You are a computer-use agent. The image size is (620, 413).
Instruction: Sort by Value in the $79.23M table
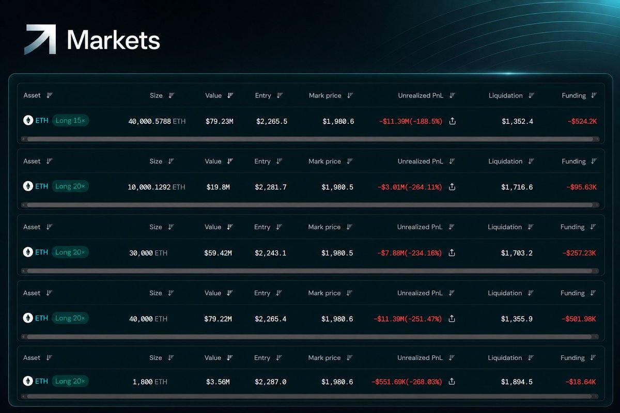click(x=230, y=96)
